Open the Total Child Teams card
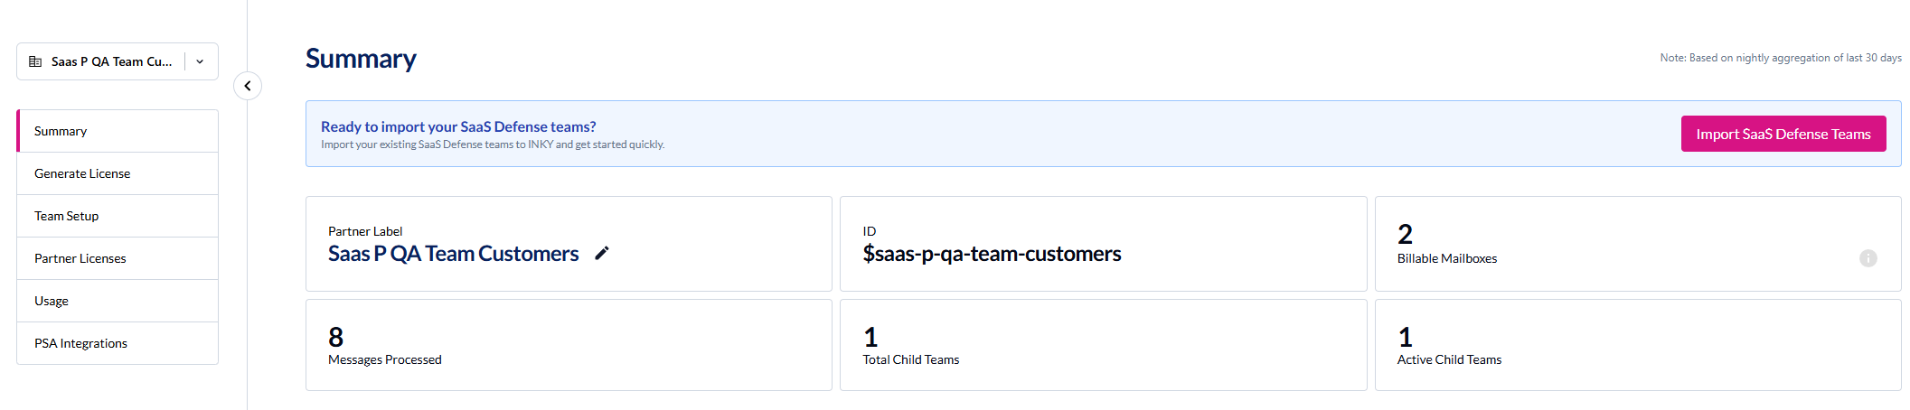The width and height of the screenshot is (1910, 410). click(1103, 345)
